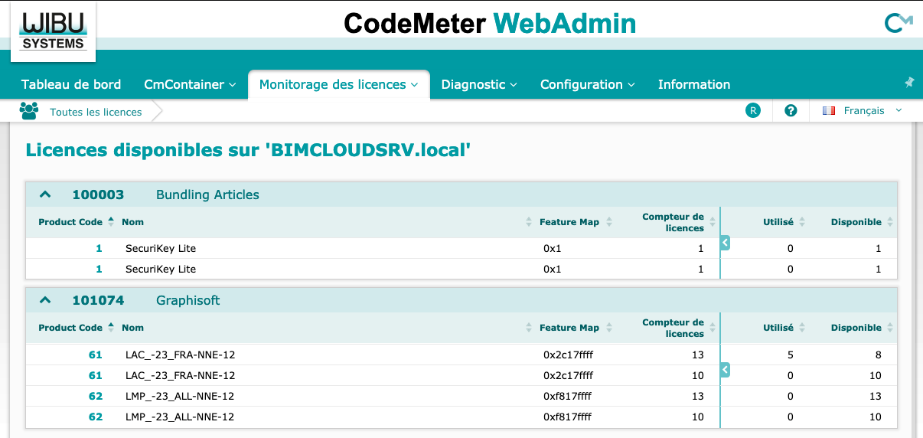923x438 pixels.
Task: Click the users group icon in breadcrumb
Action: (x=29, y=111)
